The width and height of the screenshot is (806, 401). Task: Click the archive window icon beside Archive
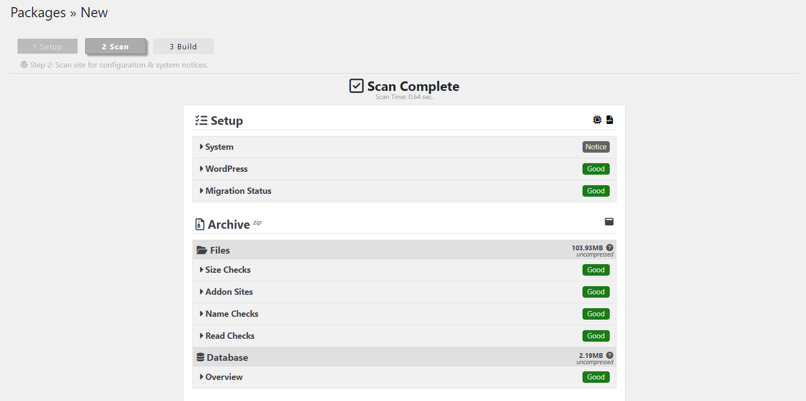click(609, 222)
